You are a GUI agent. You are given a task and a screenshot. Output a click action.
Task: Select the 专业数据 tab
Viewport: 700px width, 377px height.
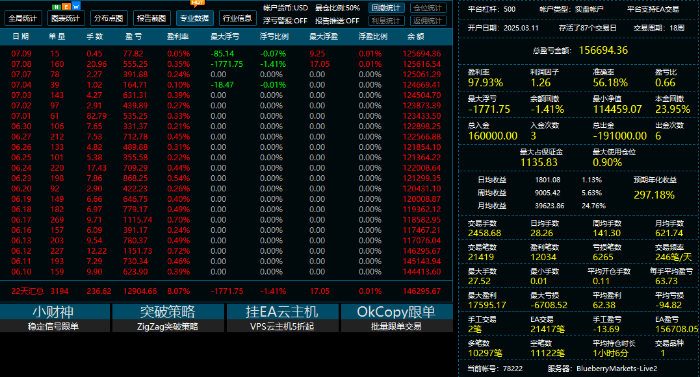click(x=194, y=18)
